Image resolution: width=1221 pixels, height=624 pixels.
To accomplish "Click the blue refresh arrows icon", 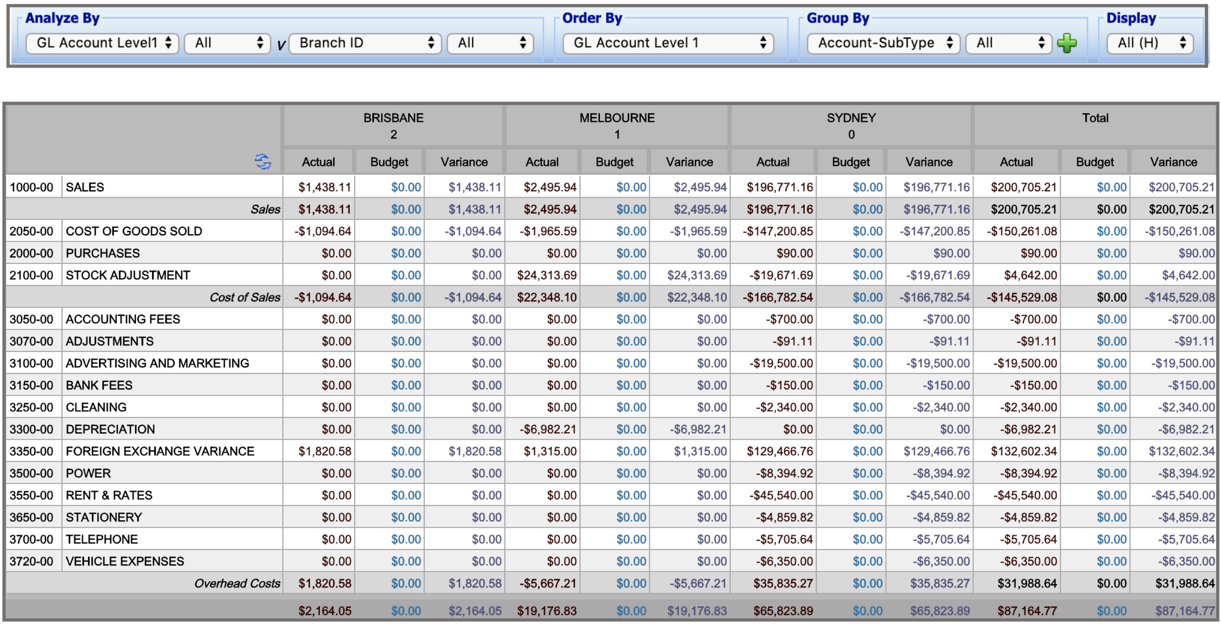I will pos(262,161).
